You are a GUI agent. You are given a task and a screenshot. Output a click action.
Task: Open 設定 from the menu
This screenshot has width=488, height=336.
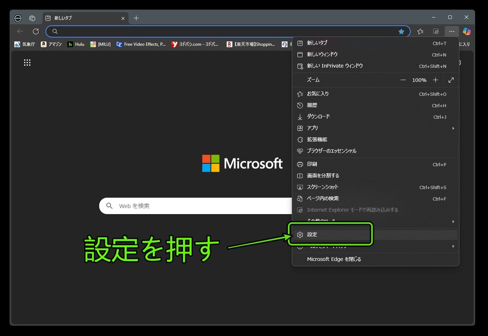point(375,235)
